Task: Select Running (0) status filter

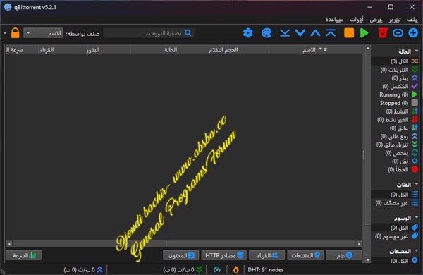Action: click(398, 94)
